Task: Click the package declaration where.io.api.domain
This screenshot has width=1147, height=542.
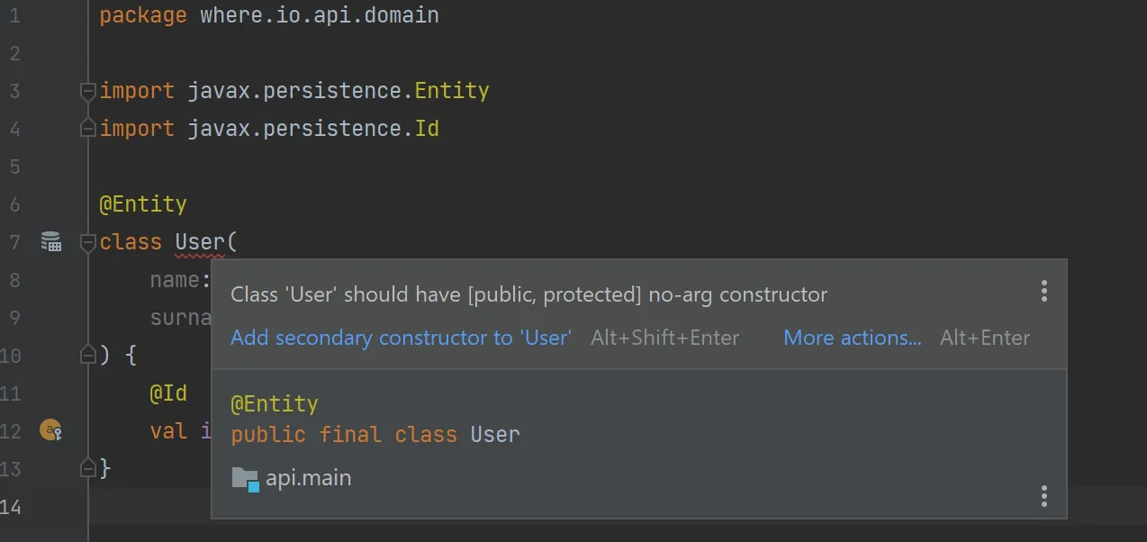Action: click(320, 15)
